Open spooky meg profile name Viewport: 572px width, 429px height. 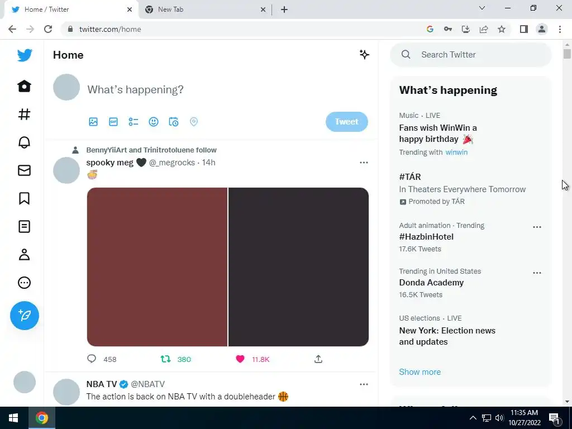coord(110,163)
